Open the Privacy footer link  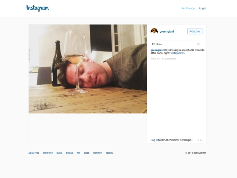[97, 153]
